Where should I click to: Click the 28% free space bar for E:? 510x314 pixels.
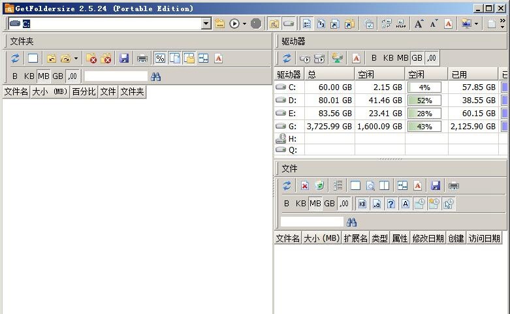(424, 114)
